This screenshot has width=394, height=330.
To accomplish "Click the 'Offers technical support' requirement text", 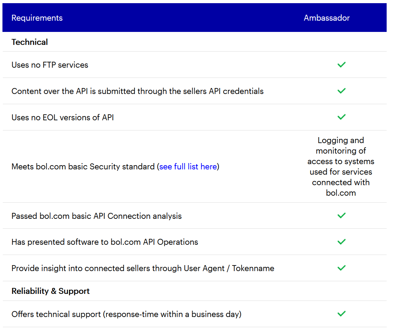I will tap(126, 314).
